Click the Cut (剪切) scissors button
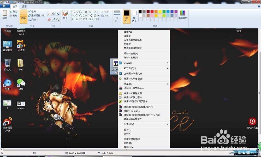The image size is (261, 157). 13,11
